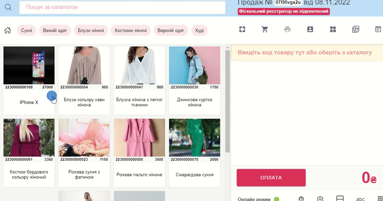Click barcode 2230000000023

click(74, 160)
